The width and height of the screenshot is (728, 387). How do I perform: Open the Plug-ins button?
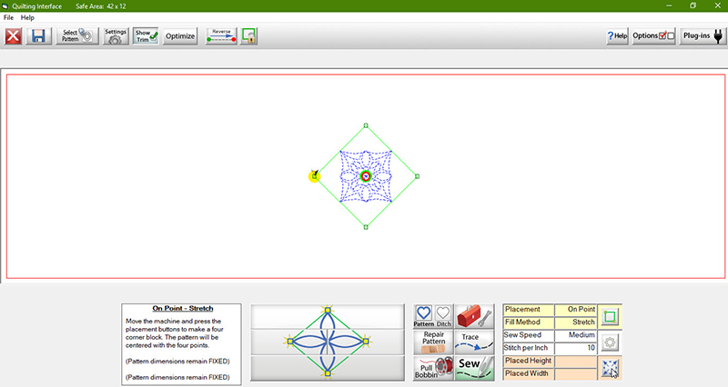(702, 36)
